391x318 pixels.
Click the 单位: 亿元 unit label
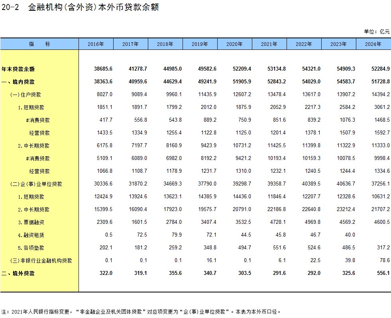click(x=376, y=32)
